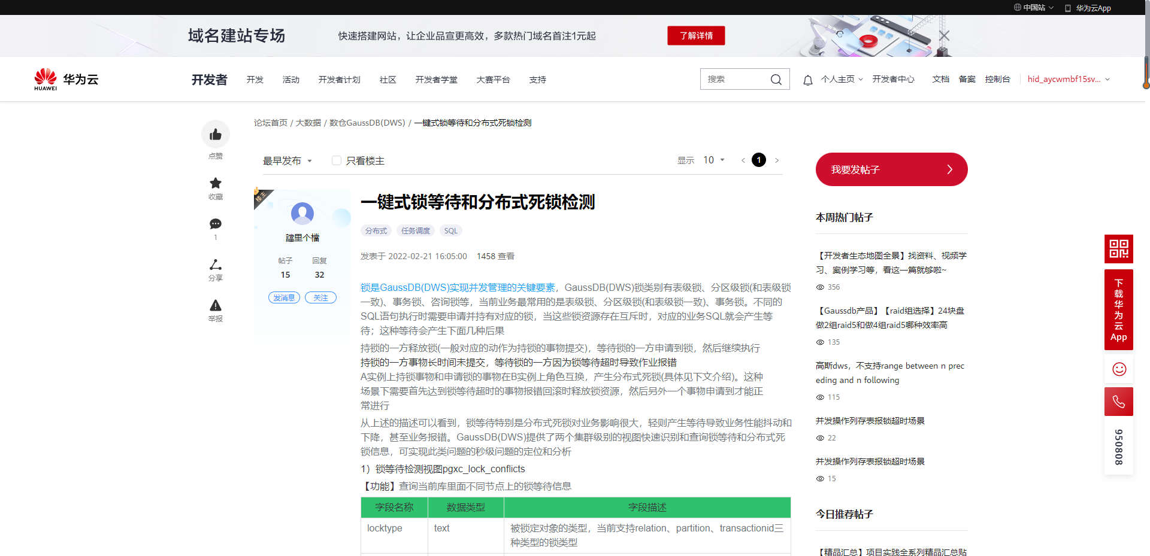This screenshot has height=556, width=1150.
Task: Click the phone hotline icon on the right
Action: tap(1118, 401)
